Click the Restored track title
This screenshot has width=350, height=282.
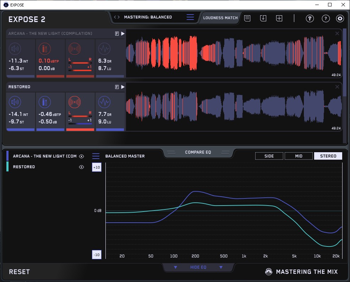19,87
